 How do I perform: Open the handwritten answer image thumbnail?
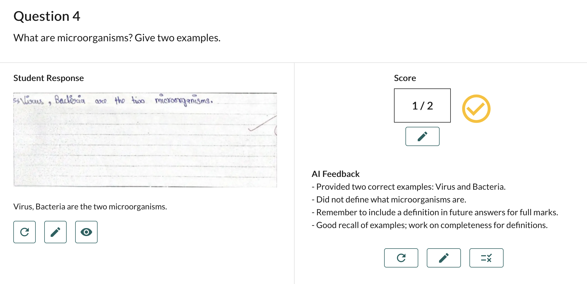(x=146, y=138)
